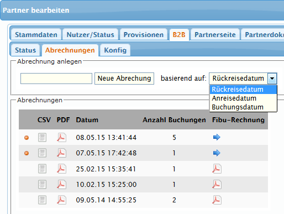Download CSV for 08.05.15 13:41:44 billing

[x=42, y=137]
